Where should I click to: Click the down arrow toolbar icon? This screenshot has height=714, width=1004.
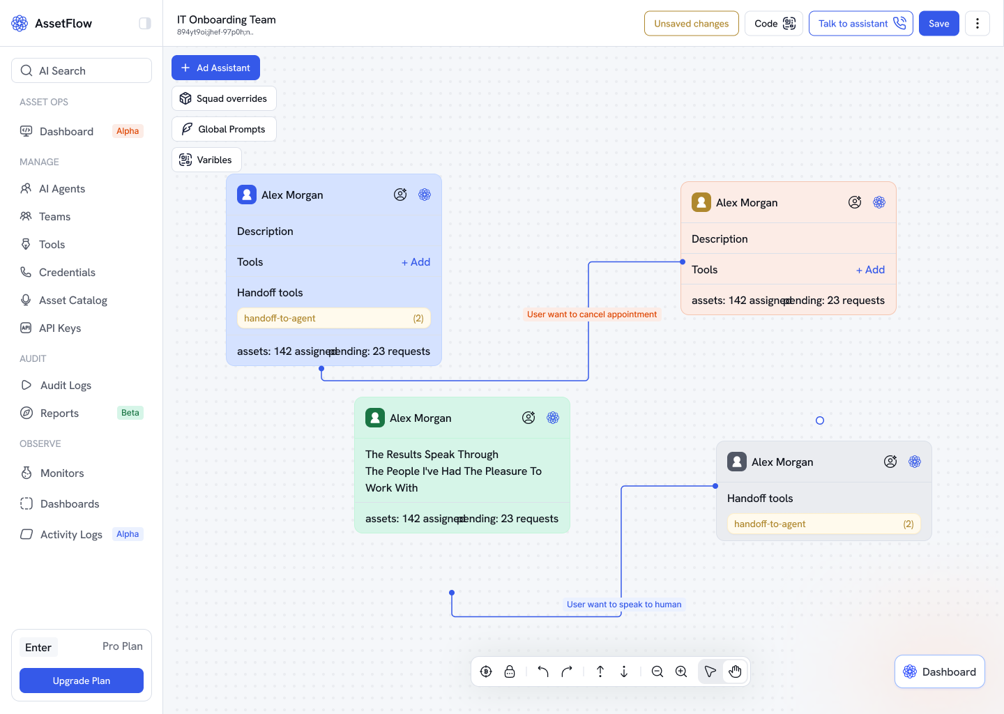(624, 671)
